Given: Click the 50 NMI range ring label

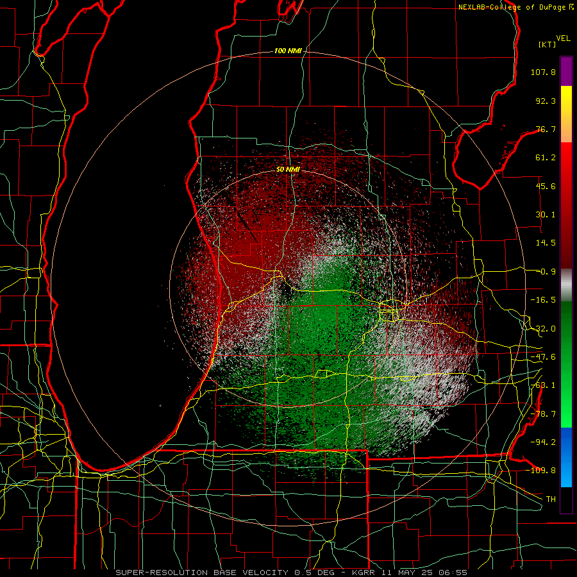Looking at the screenshot, I should [288, 169].
